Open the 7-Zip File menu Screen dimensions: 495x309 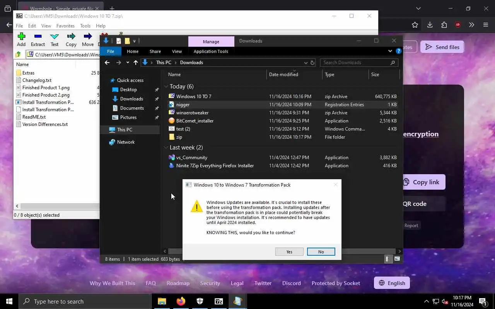tap(19, 26)
